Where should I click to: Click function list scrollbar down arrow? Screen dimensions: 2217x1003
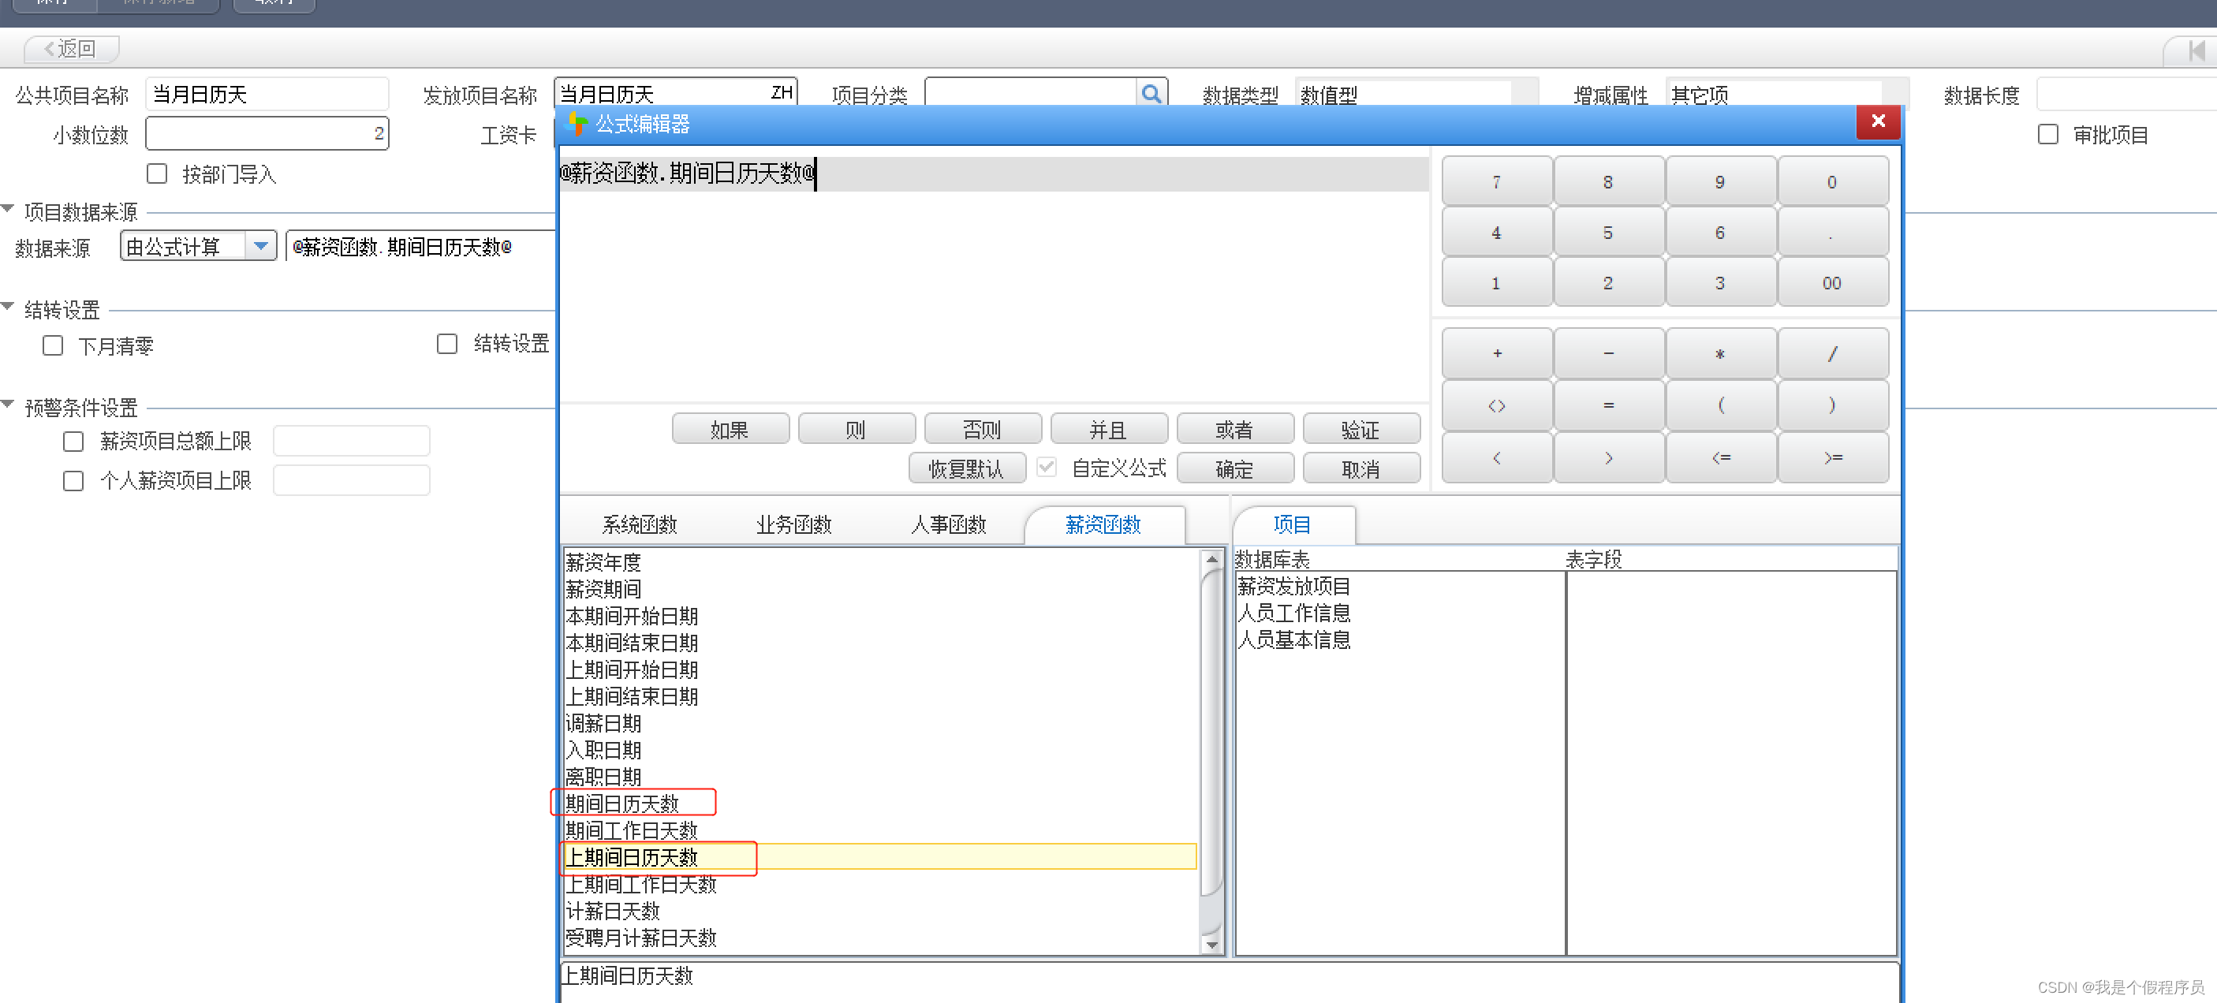[x=1211, y=944]
